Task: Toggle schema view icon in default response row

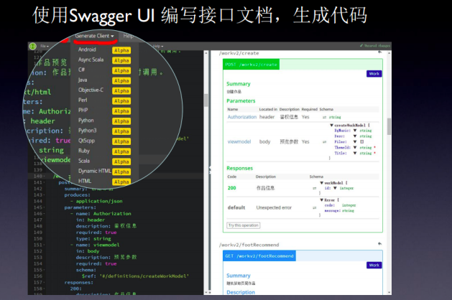Action: pyautogui.click(x=315, y=207)
